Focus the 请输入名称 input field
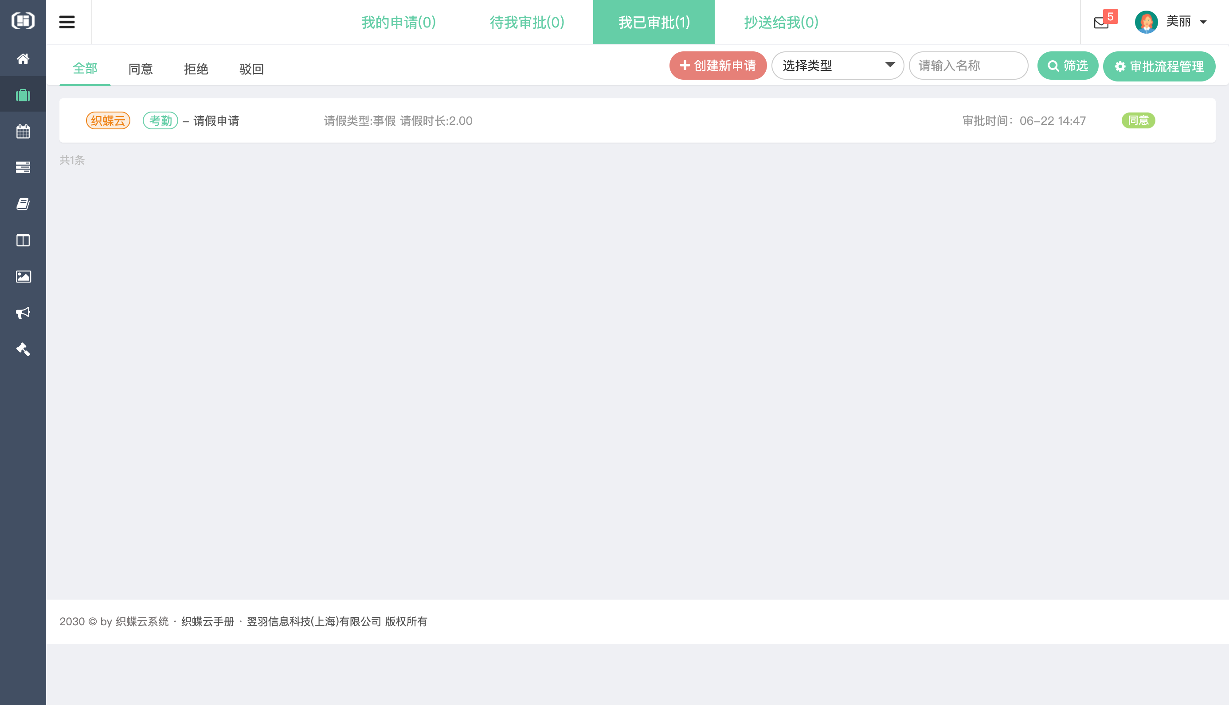 (968, 66)
